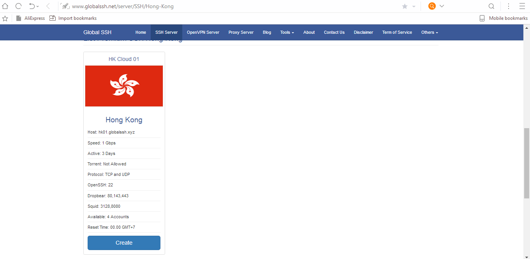The image size is (530, 259).
Task: Open the hamburger main menu
Action: (x=522, y=6)
